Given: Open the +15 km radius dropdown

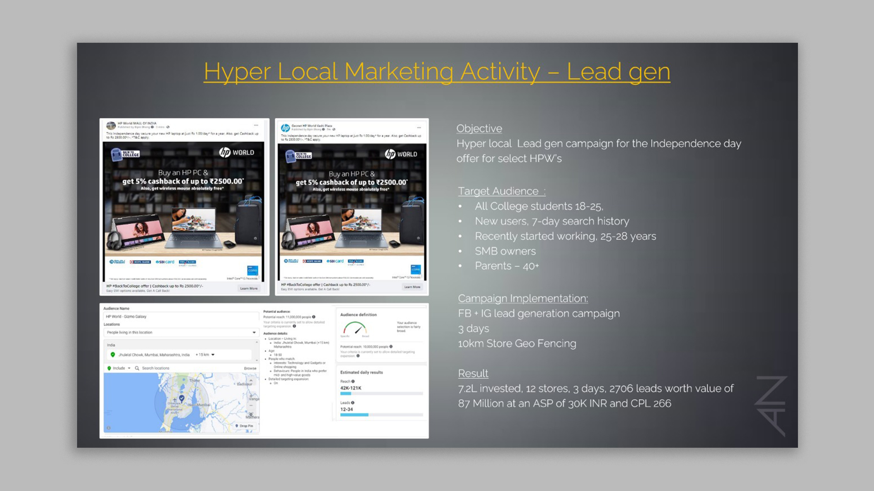Looking at the screenshot, I should click(x=205, y=355).
